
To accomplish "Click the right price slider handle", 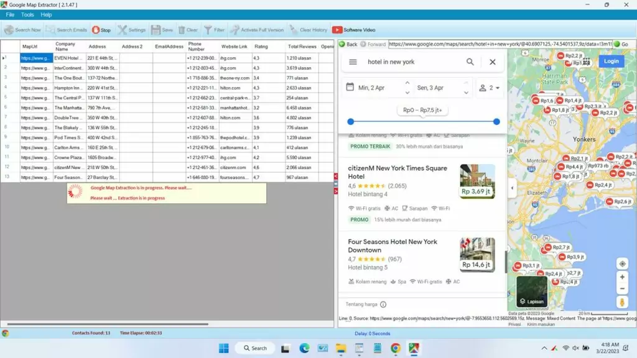I will coord(496,121).
